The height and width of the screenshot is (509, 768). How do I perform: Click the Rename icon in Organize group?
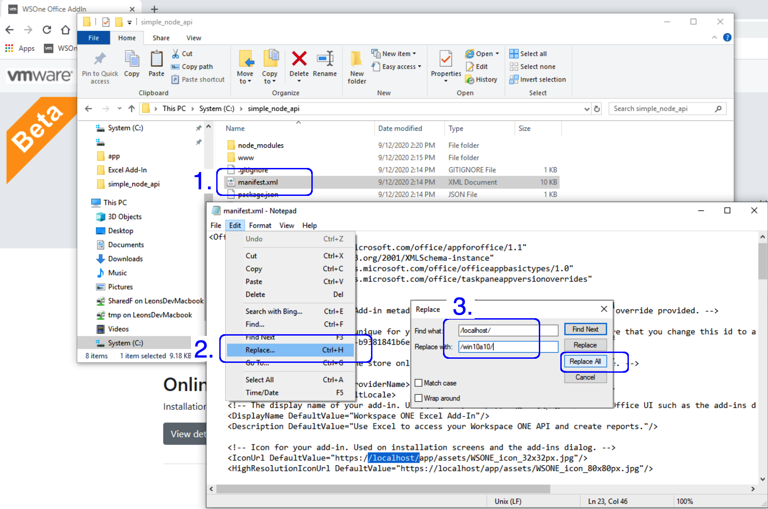pyautogui.click(x=325, y=59)
